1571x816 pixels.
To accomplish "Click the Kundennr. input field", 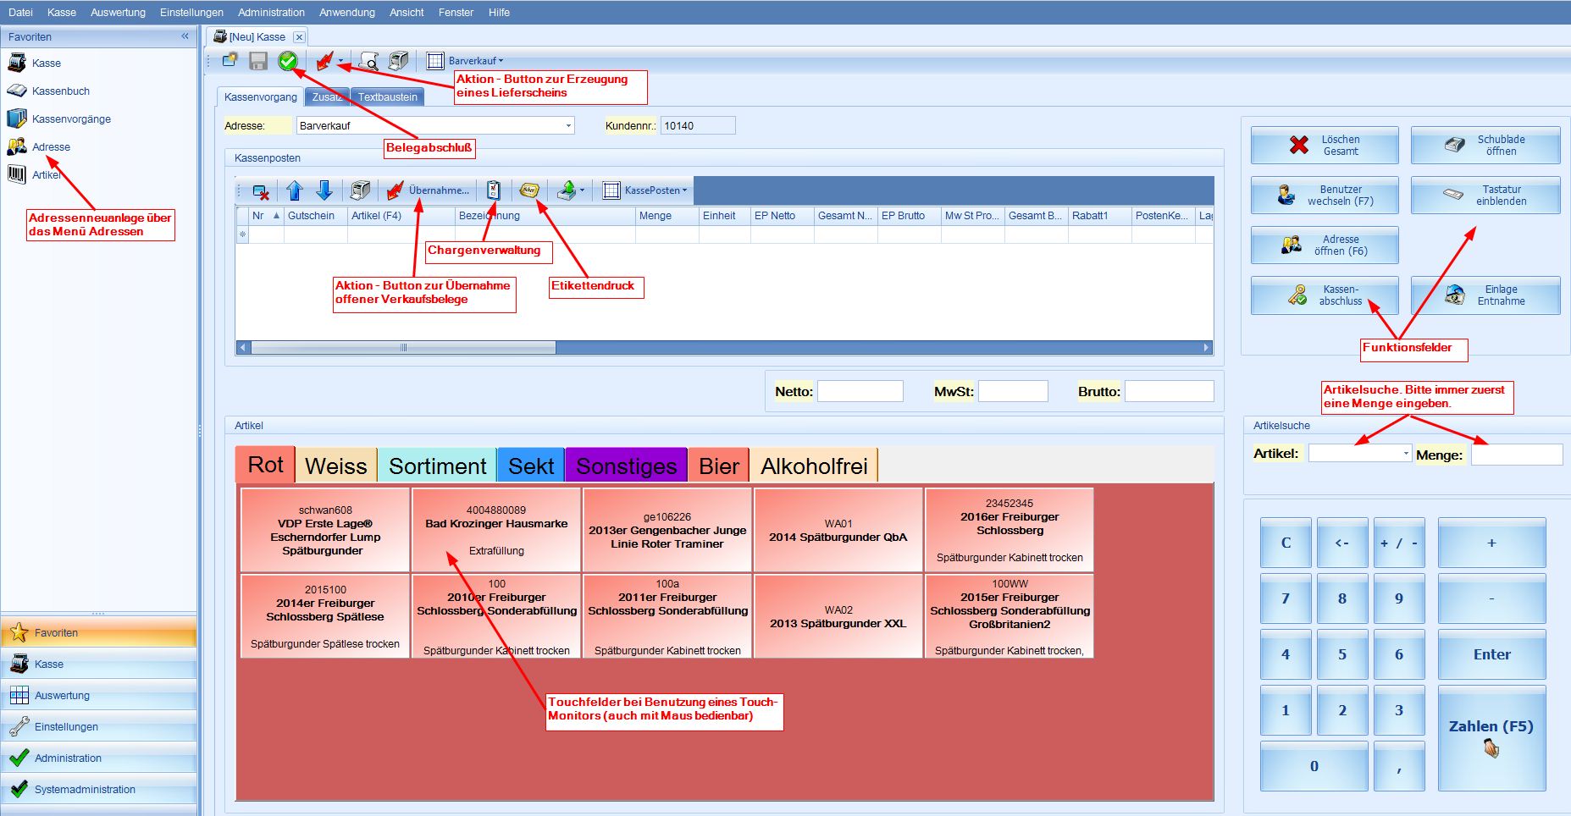I will tap(697, 126).
